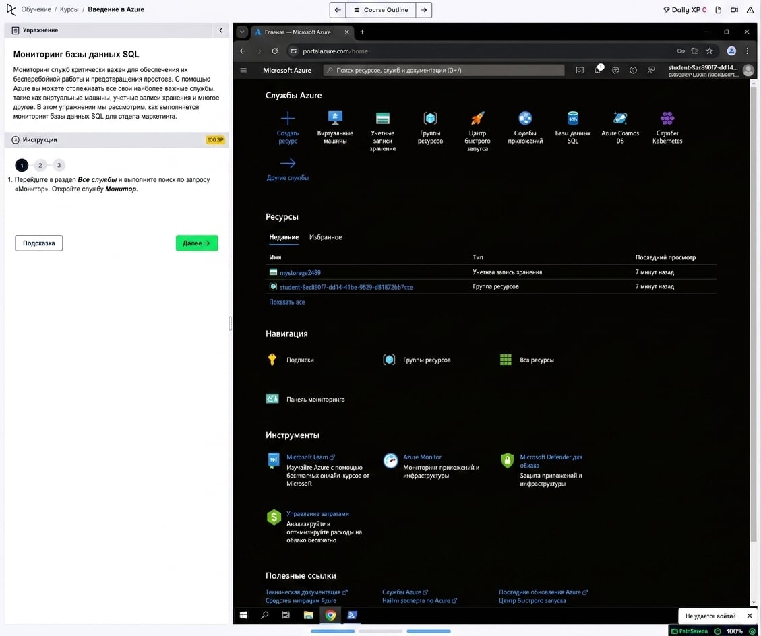761x636 pixels.
Task: Bookmark page with star icon
Action: tap(710, 51)
